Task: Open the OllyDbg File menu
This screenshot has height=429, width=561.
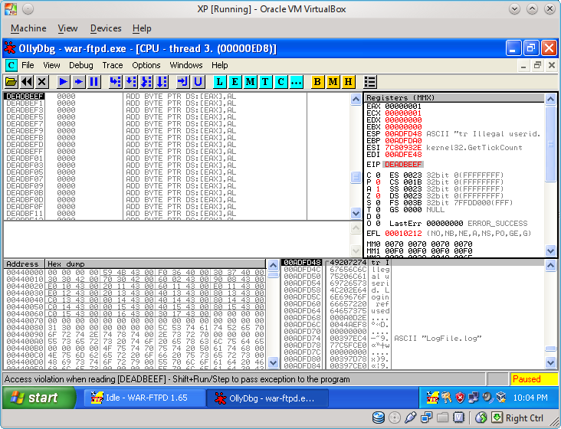Action: click(x=28, y=65)
